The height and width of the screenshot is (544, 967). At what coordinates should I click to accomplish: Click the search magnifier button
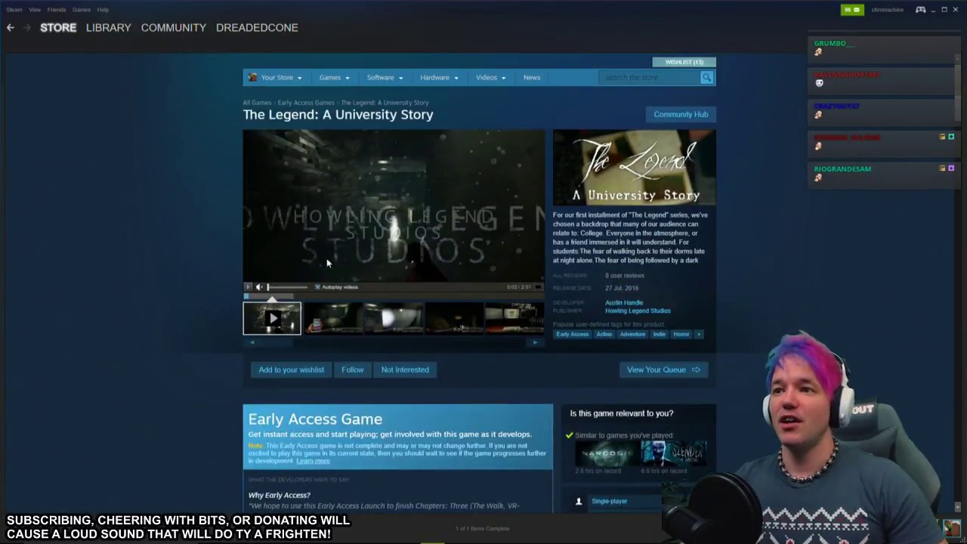pyautogui.click(x=706, y=77)
